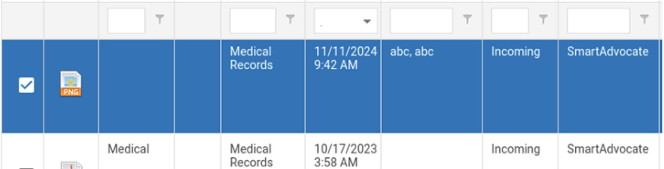
Task: Click filter icon above the 'abc, abc' column
Action: (x=467, y=19)
